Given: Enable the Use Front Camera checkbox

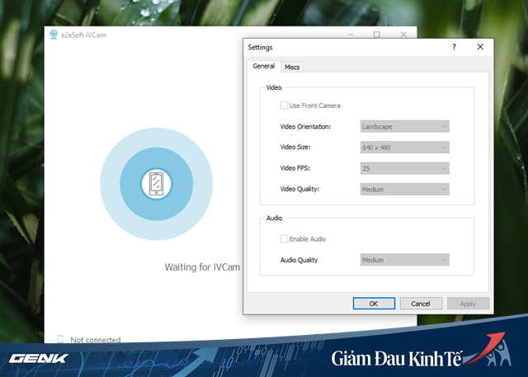Looking at the screenshot, I should tap(285, 106).
